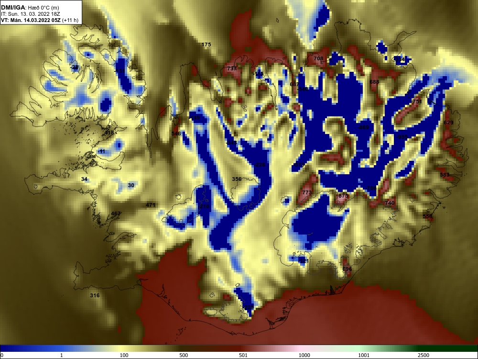Click the 467 height value on the map

click(116, 213)
